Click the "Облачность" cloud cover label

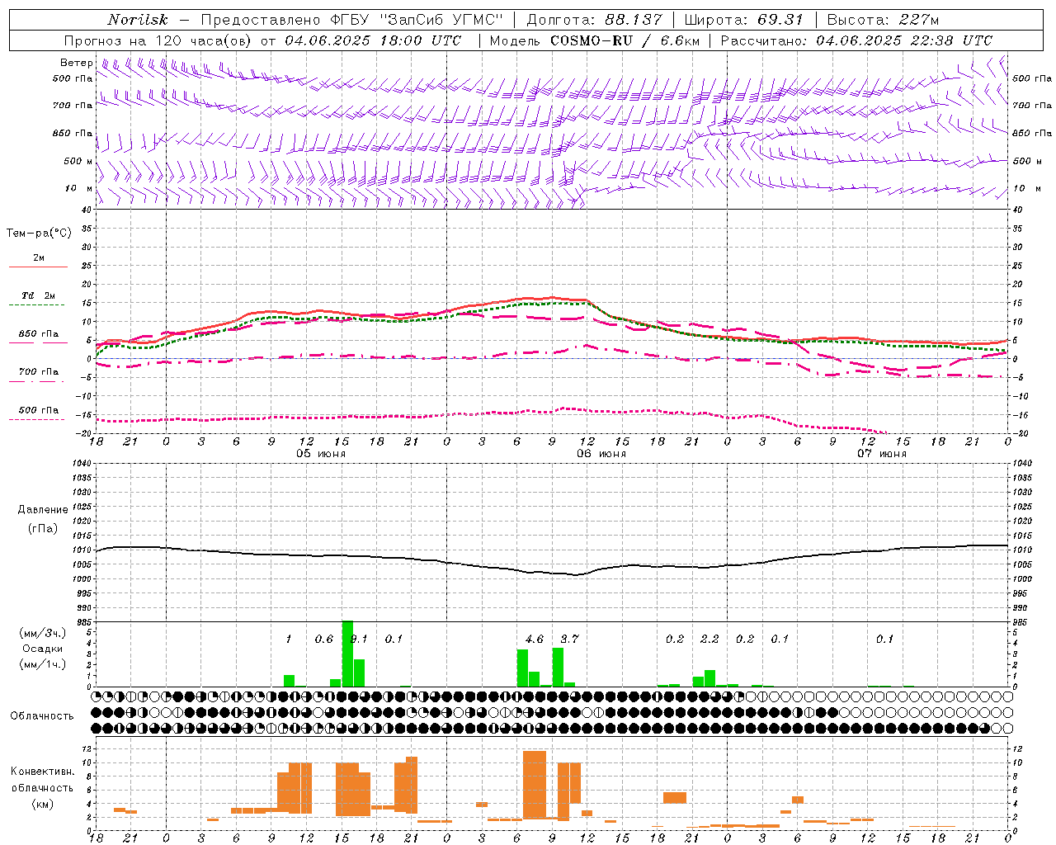pyautogui.click(x=42, y=715)
